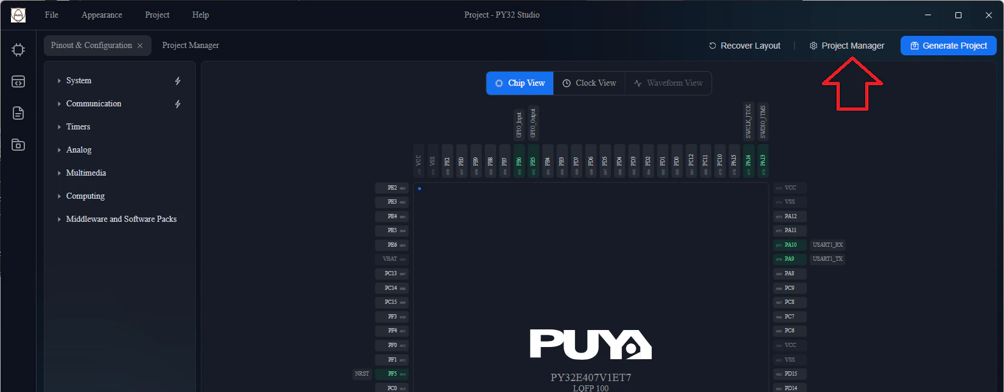Viewport: 1004px width, 392px height.
Task: Open the document icon in left sidebar
Action: (x=18, y=113)
